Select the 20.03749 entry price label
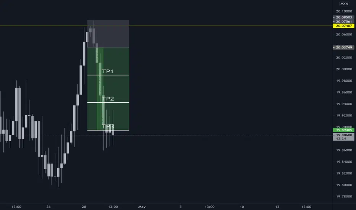Screen dimensions: 356x210 click(x=343, y=47)
